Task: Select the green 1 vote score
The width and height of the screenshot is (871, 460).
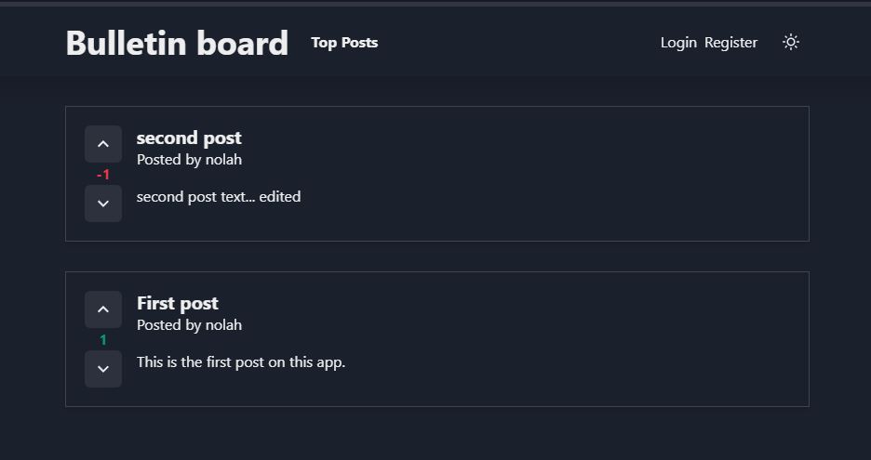Action: click(103, 340)
